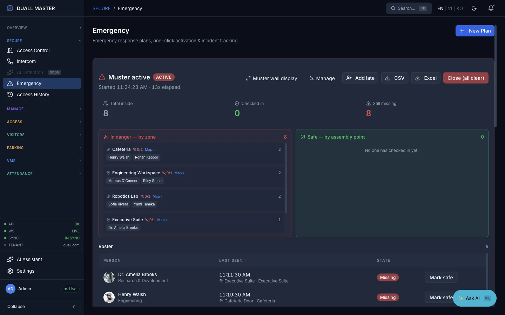Open Map link for Executive Suite
This screenshot has height=315, width=505.
click(162, 220)
